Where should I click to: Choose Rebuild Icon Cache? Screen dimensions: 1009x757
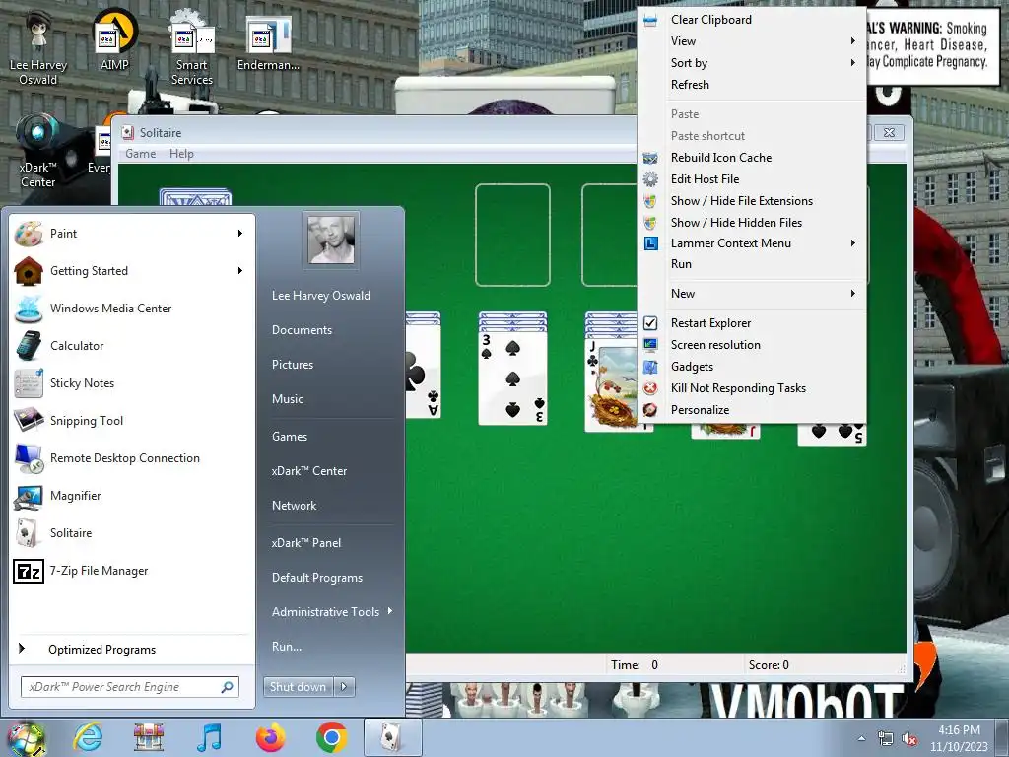coord(753,158)
